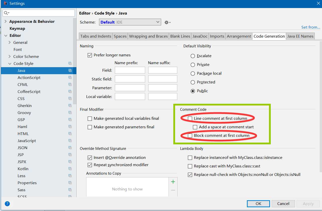Enable Line comment at first column
322x211 pixels.
[x=190, y=119]
